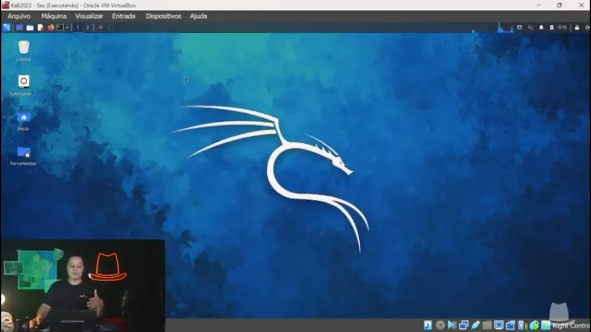This screenshot has width=591, height=332.
Task: Open the Dispositivos menu
Action: tap(163, 16)
